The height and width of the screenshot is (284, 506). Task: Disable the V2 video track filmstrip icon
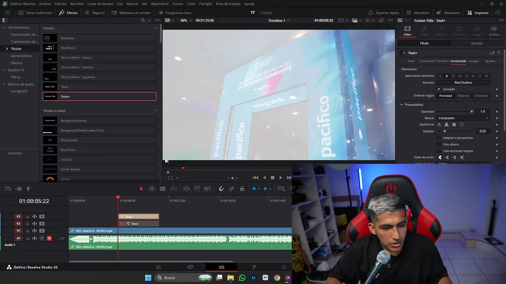pyautogui.click(x=42, y=224)
